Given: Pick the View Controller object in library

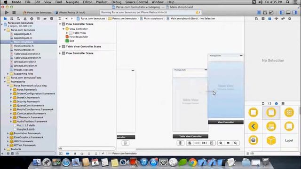Looking at the screenshot, I should [253, 112].
